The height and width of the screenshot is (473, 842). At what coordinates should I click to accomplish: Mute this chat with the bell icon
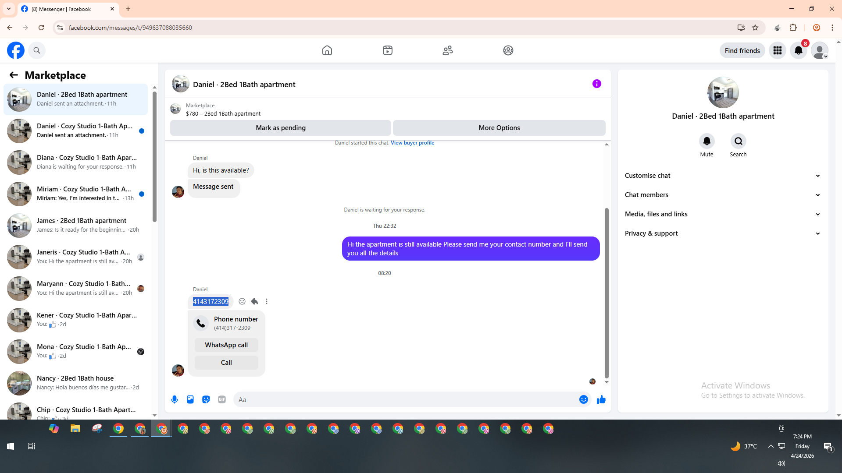(x=707, y=141)
